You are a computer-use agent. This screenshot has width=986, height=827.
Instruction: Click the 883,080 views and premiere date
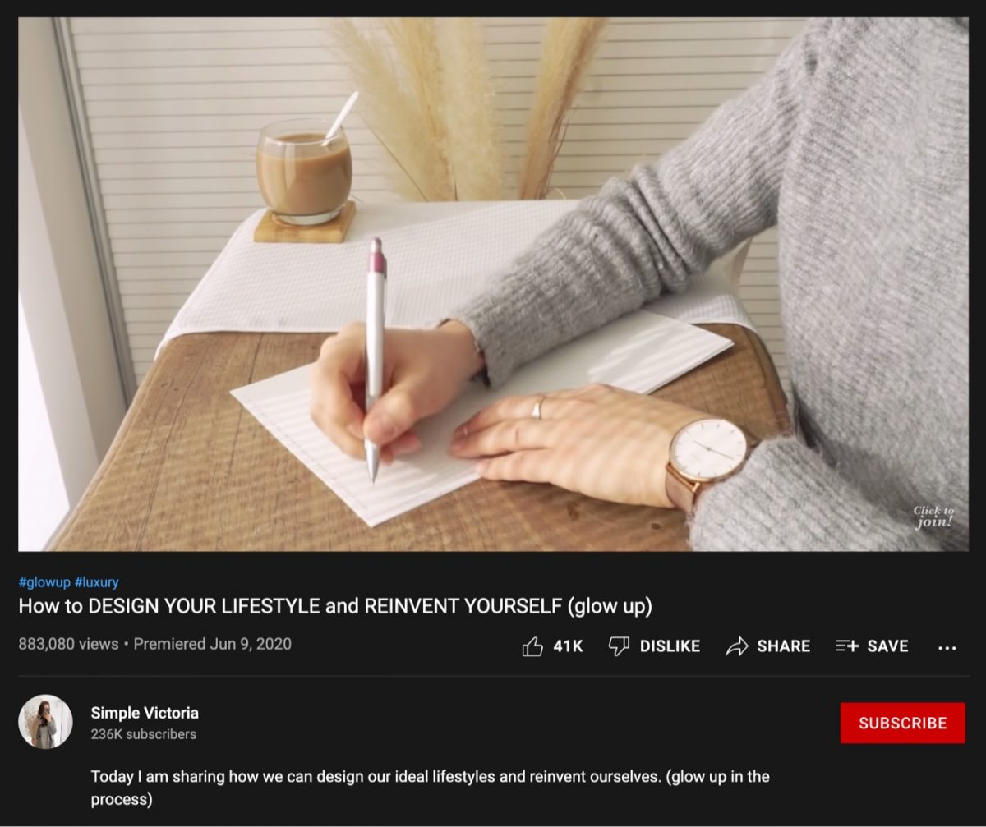154,644
